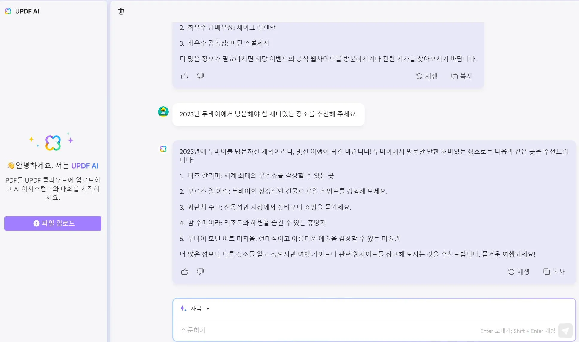Dislike the awards answer with thumbs down
This screenshot has width=579, height=342.
tap(200, 76)
